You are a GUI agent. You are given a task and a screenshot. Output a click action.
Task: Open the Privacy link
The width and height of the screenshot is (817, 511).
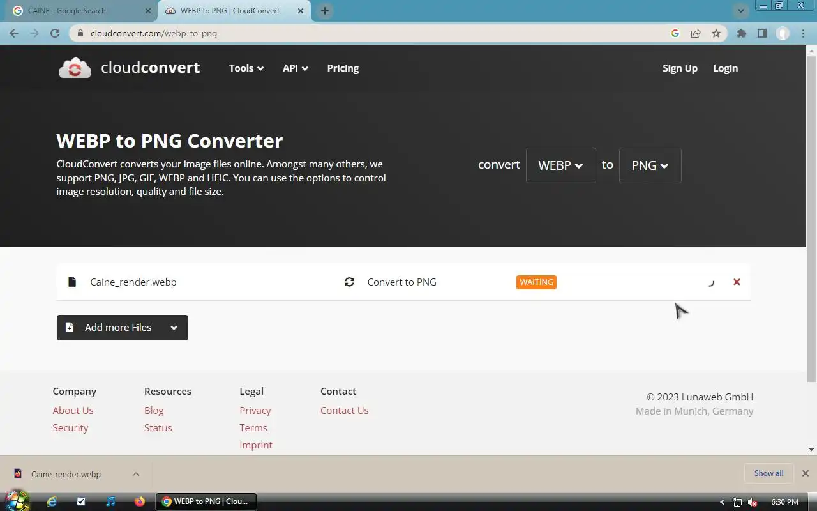pyautogui.click(x=255, y=411)
